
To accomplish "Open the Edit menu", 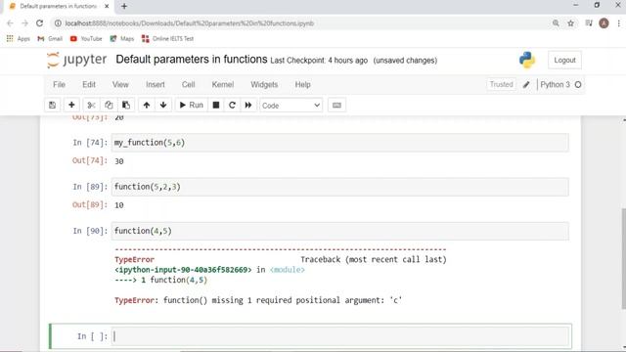I will [89, 85].
